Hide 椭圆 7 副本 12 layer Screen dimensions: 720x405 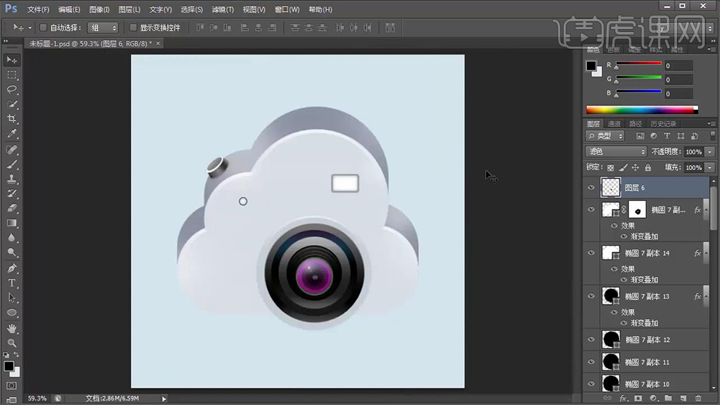point(591,340)
